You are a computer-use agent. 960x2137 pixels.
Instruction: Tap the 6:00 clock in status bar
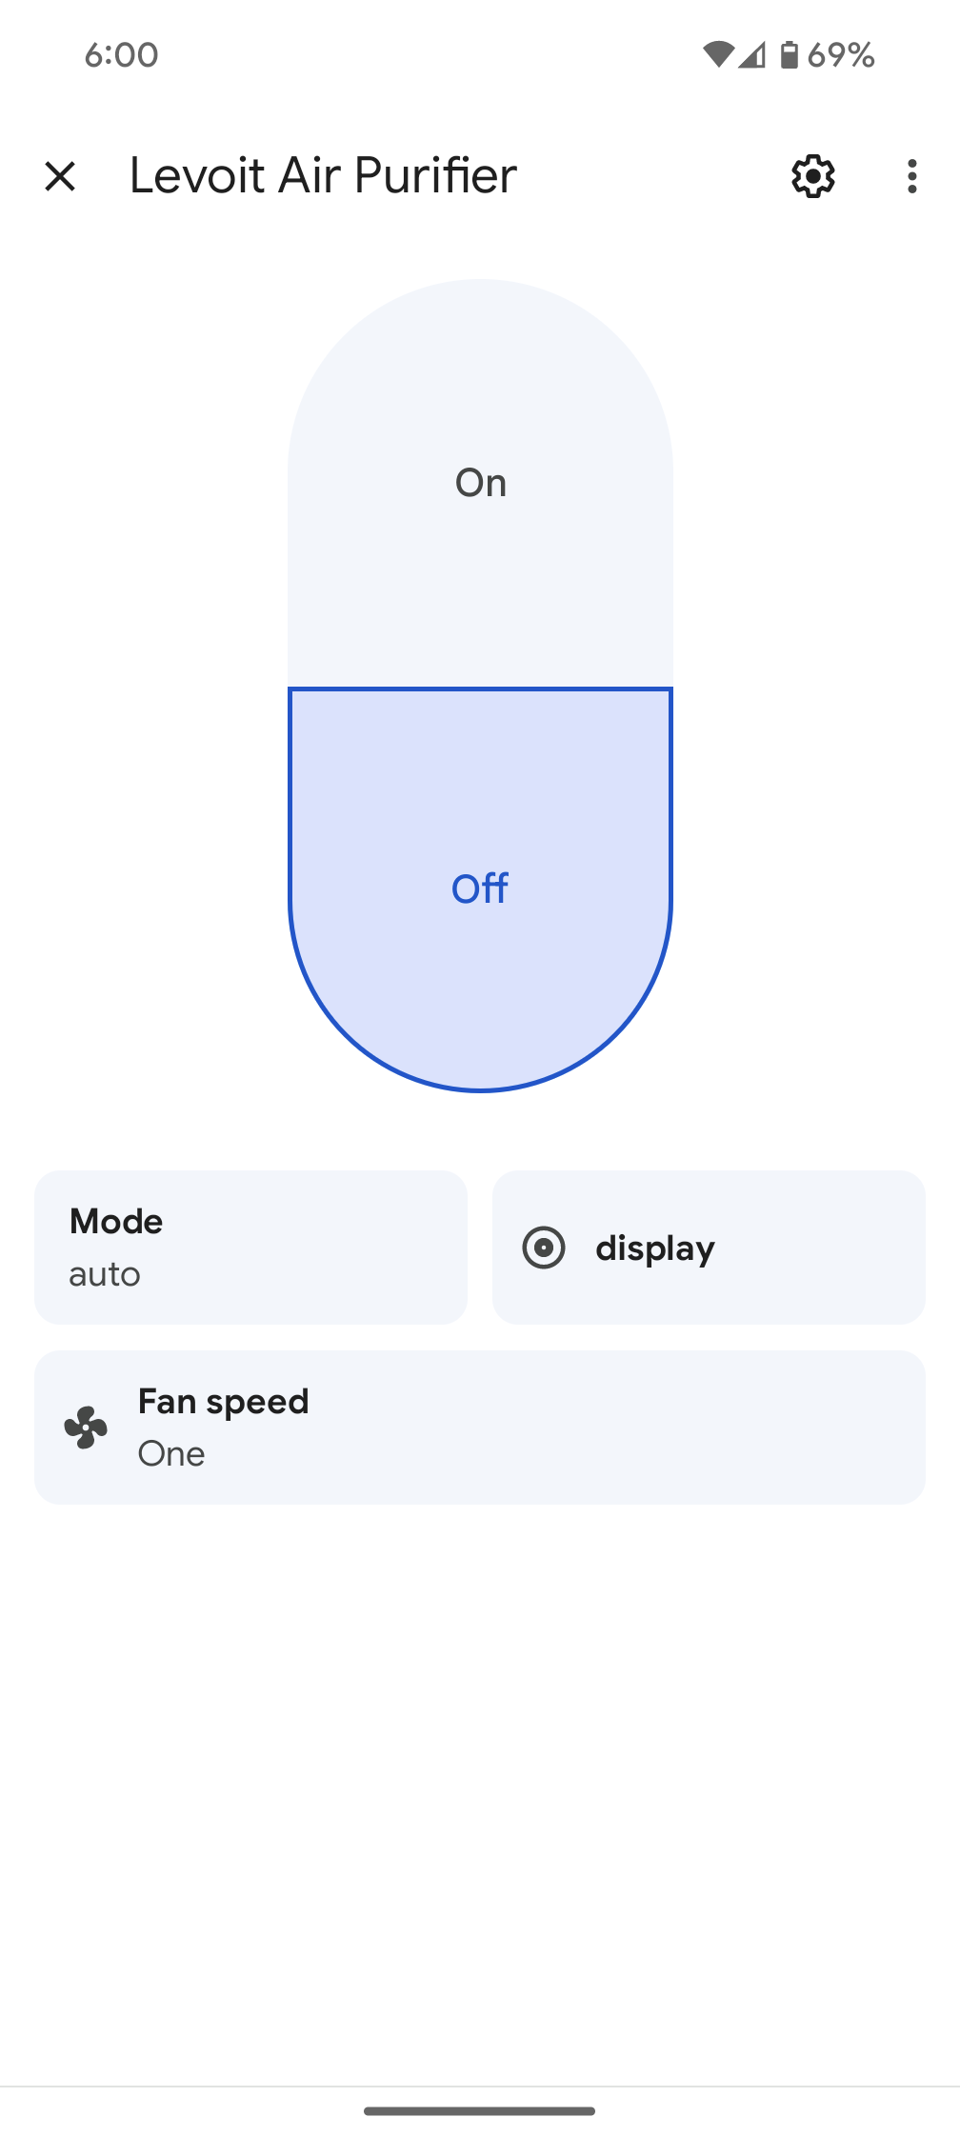[121, 55]
